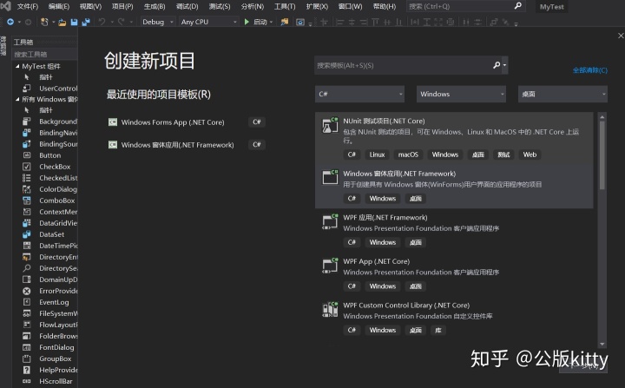625x388 pixels.
Task: Select the NUnit 测试项目(.NET Core) template
Action: click(454, 138)
